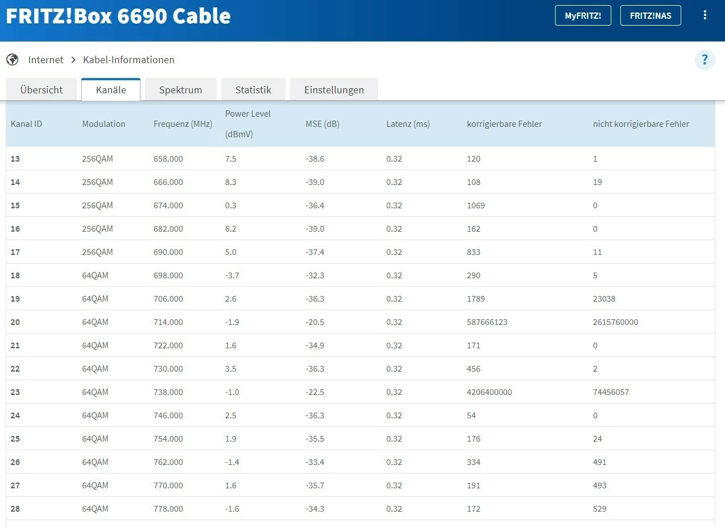Click frequency value 714.000
725x527 pixels.
pyautogui.click(x=168, y=322)
